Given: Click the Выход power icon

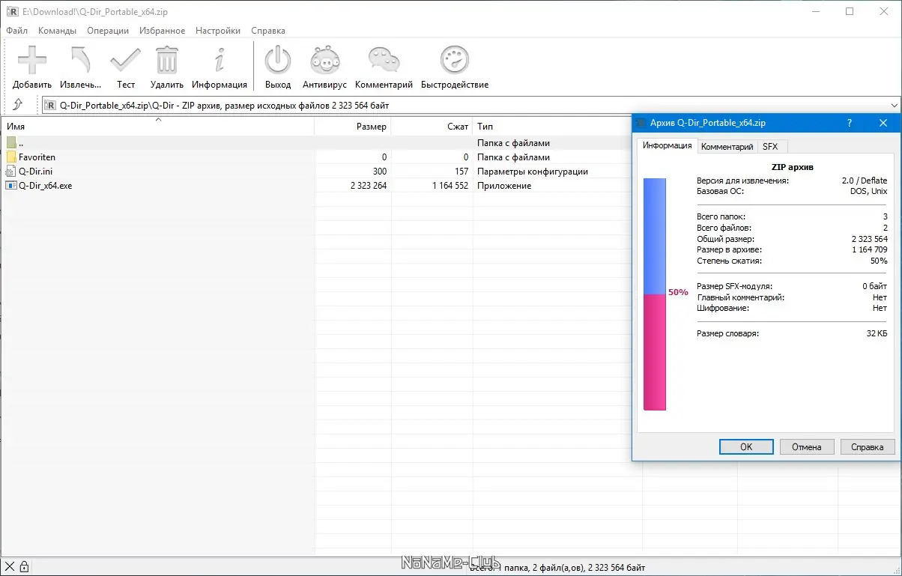Looking at the screenshot, I should (x=278, y=61).
